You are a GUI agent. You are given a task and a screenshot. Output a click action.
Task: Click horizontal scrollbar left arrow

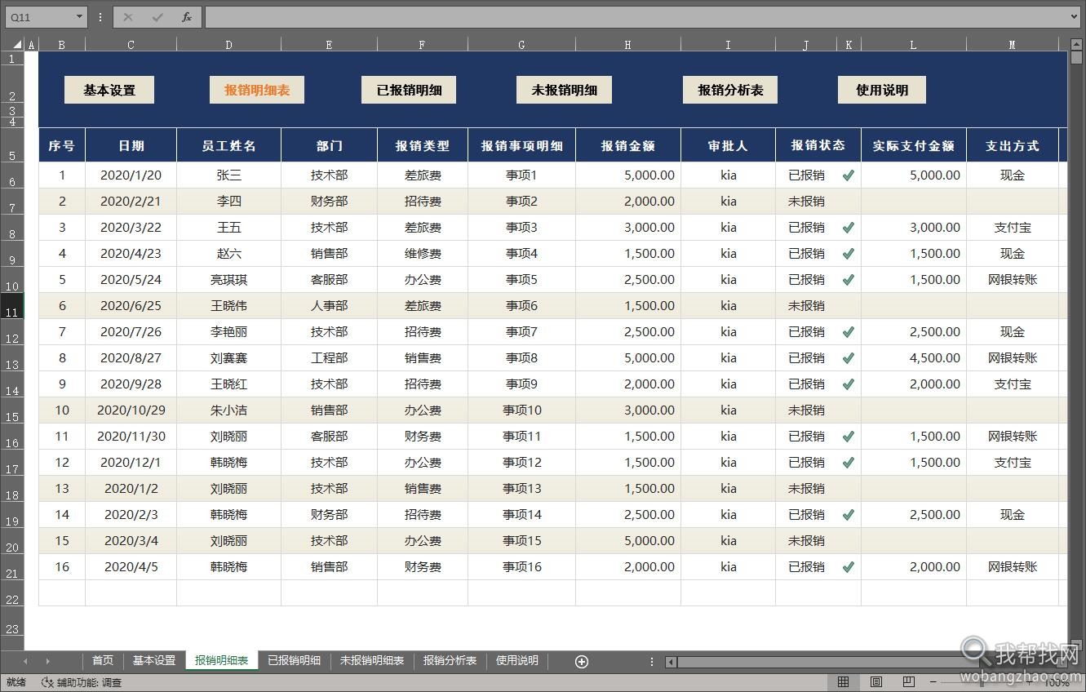(x=671, y=661)
